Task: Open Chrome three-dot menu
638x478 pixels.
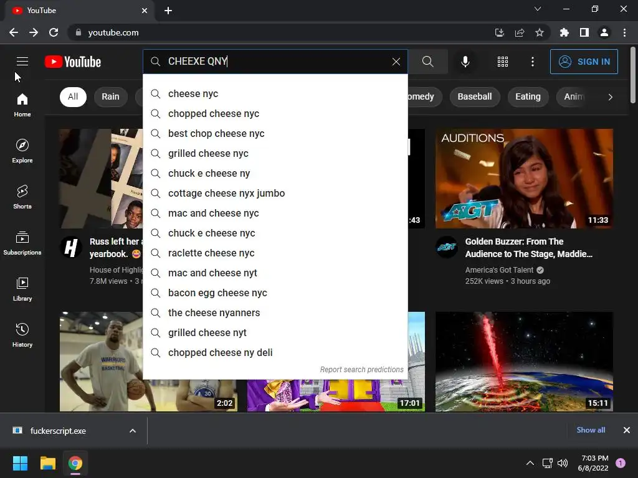Action: pyautogui.click(x=624, y=32)
